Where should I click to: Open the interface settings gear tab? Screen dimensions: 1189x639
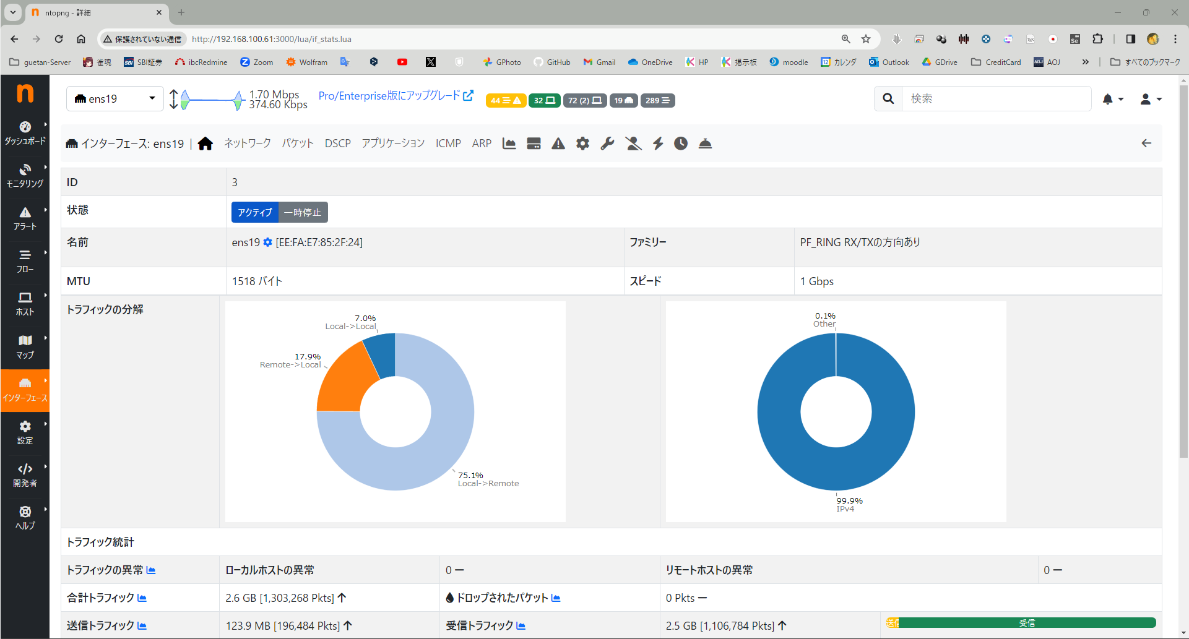pos(582,144)
